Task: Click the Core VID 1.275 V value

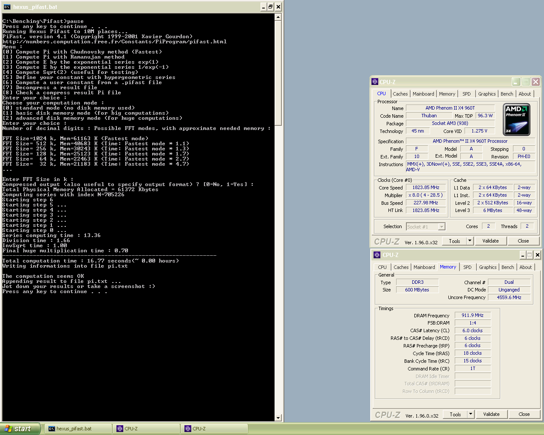Action: coord(479,131)
